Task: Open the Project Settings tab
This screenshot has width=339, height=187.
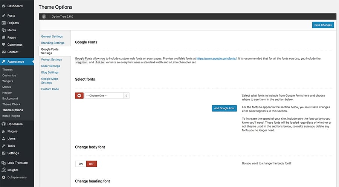Action: [52, 60]
